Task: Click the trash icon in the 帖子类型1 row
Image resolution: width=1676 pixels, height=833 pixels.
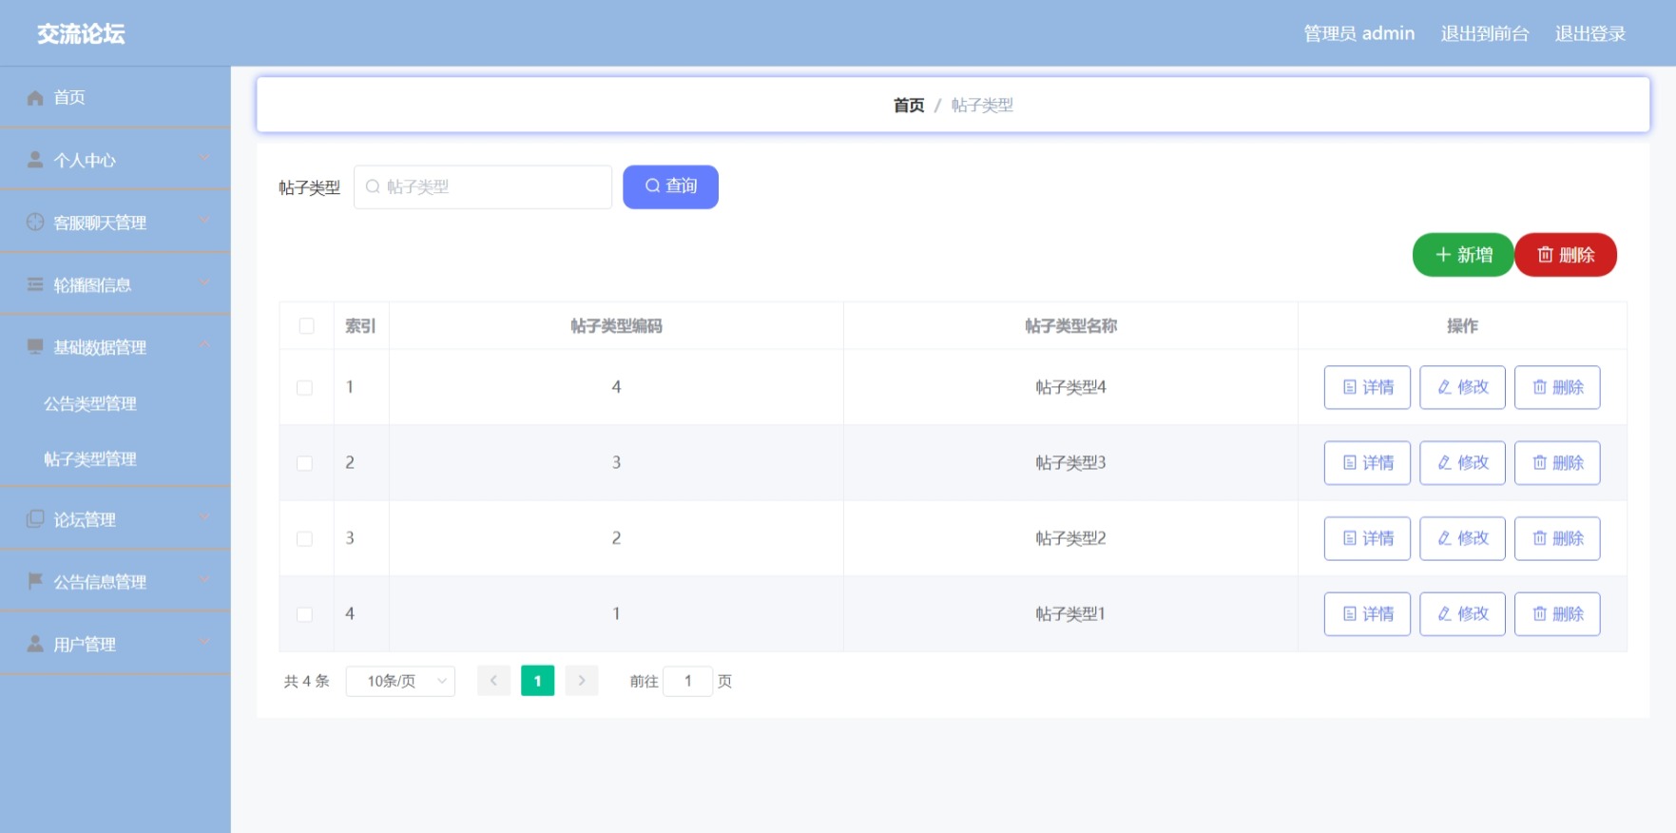Action: click(x=1540, y=614)
